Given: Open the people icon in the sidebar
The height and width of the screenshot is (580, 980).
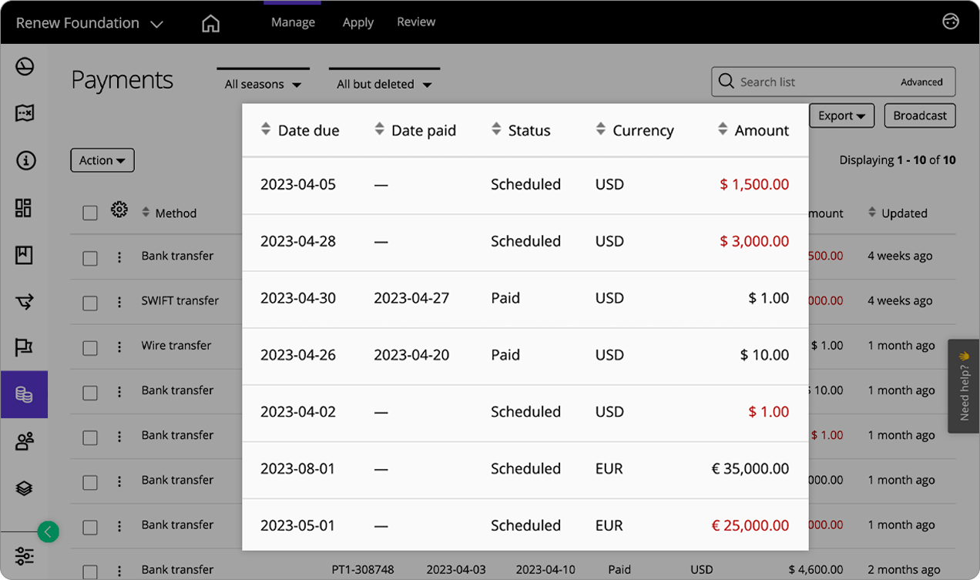Looking at the screenshot, I should tap(24, 441).
